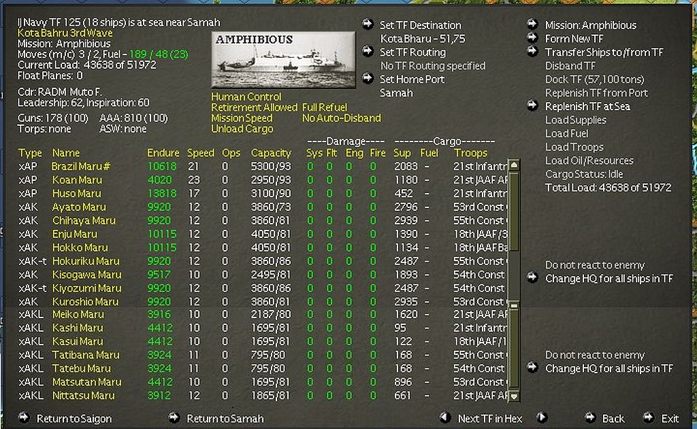Click the arrow beside Transfer Ships to/from TF
697x429 pixels.
[x=532, y=50]
